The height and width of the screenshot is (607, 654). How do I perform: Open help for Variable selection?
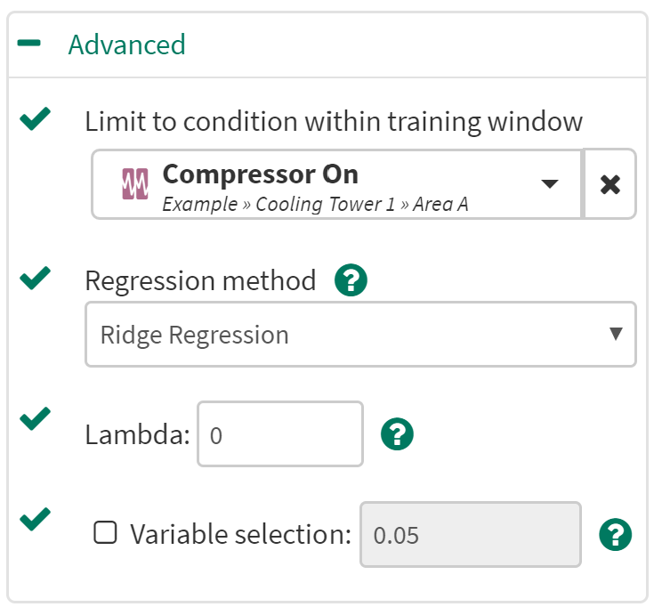pos(615,535)
